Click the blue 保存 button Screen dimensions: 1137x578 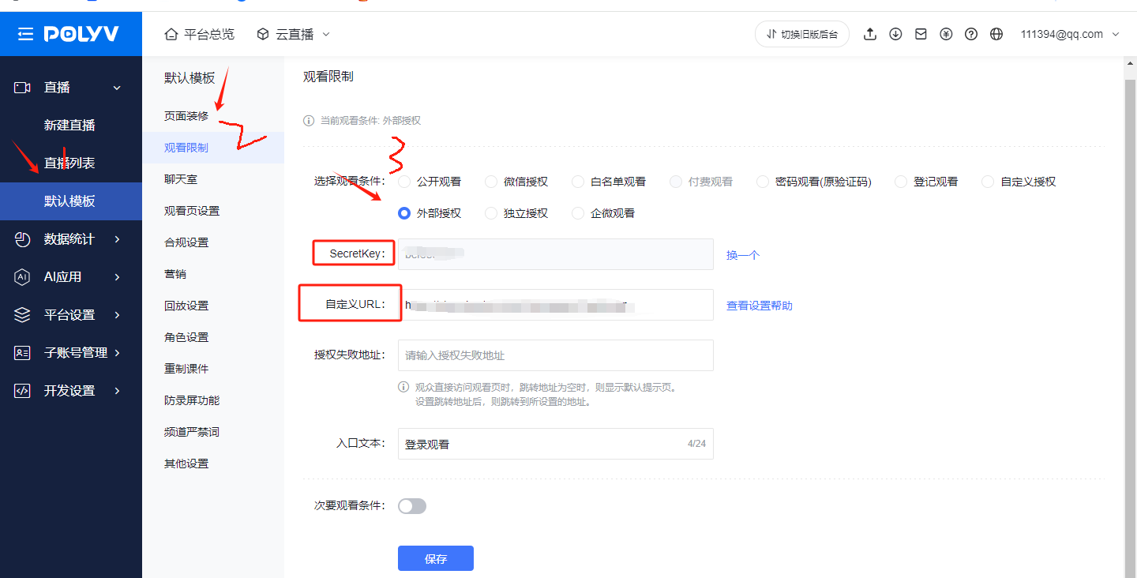pos(435,558)
